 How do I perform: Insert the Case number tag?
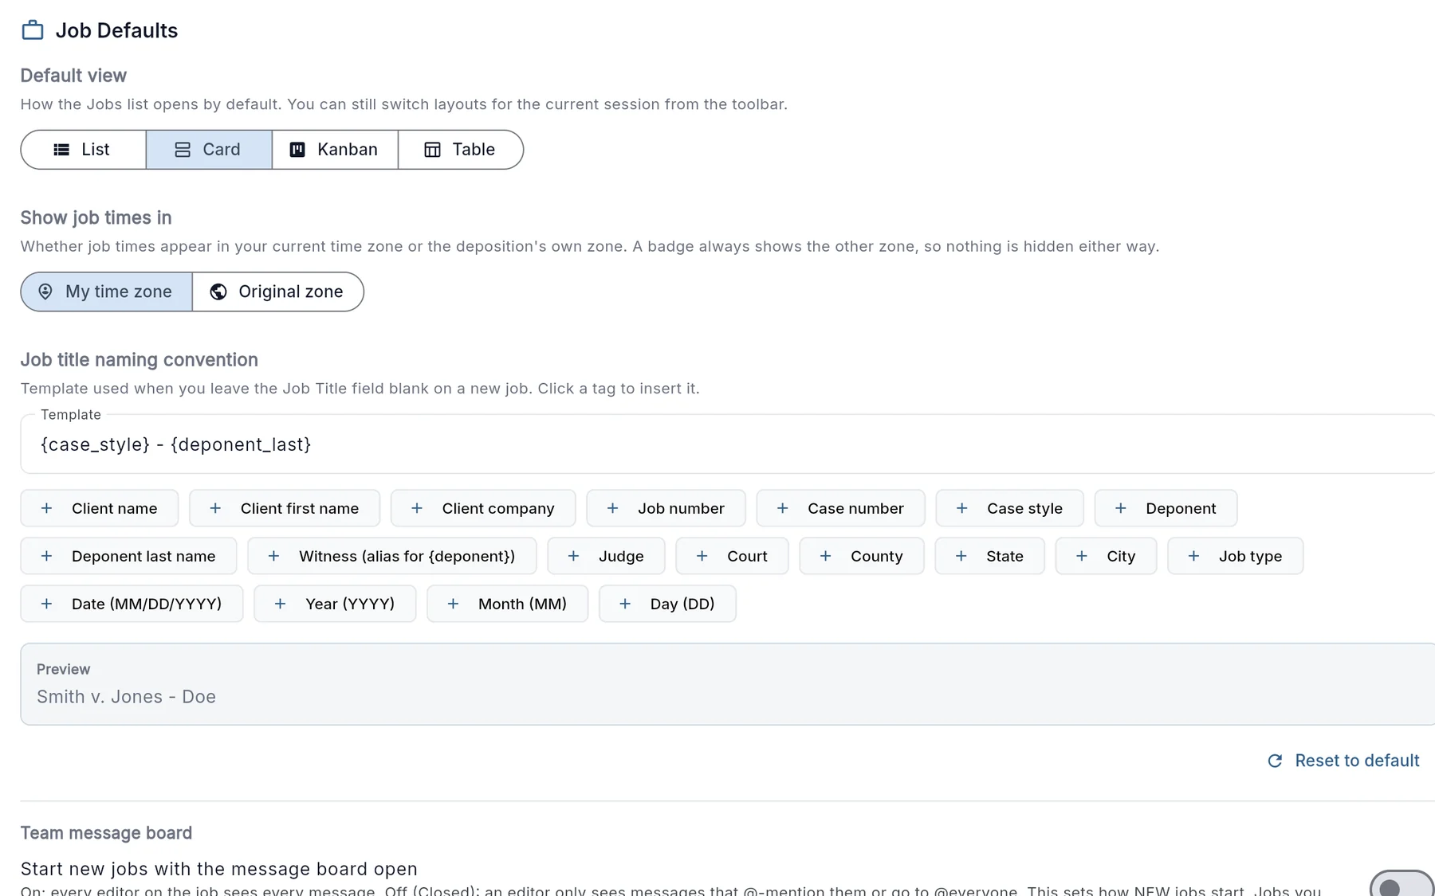coord(840,508)
